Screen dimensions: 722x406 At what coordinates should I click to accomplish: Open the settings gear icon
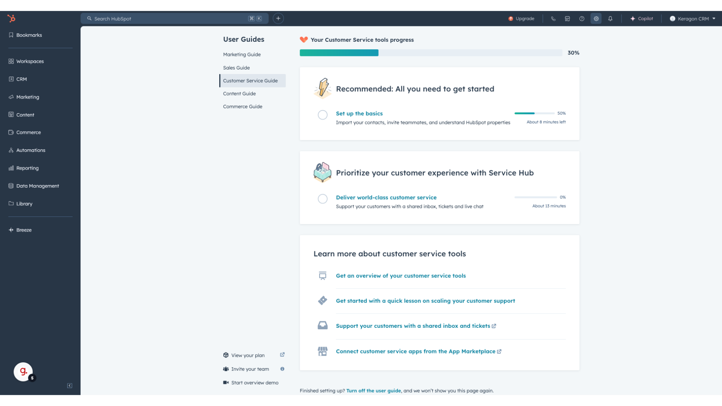coord(596,18)
